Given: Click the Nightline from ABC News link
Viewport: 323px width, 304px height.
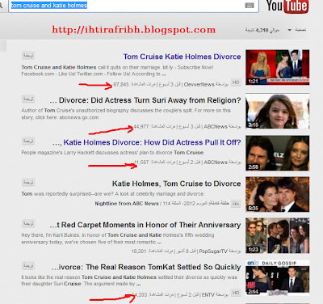Looking at the screenshot, I should tap(127, 204).
